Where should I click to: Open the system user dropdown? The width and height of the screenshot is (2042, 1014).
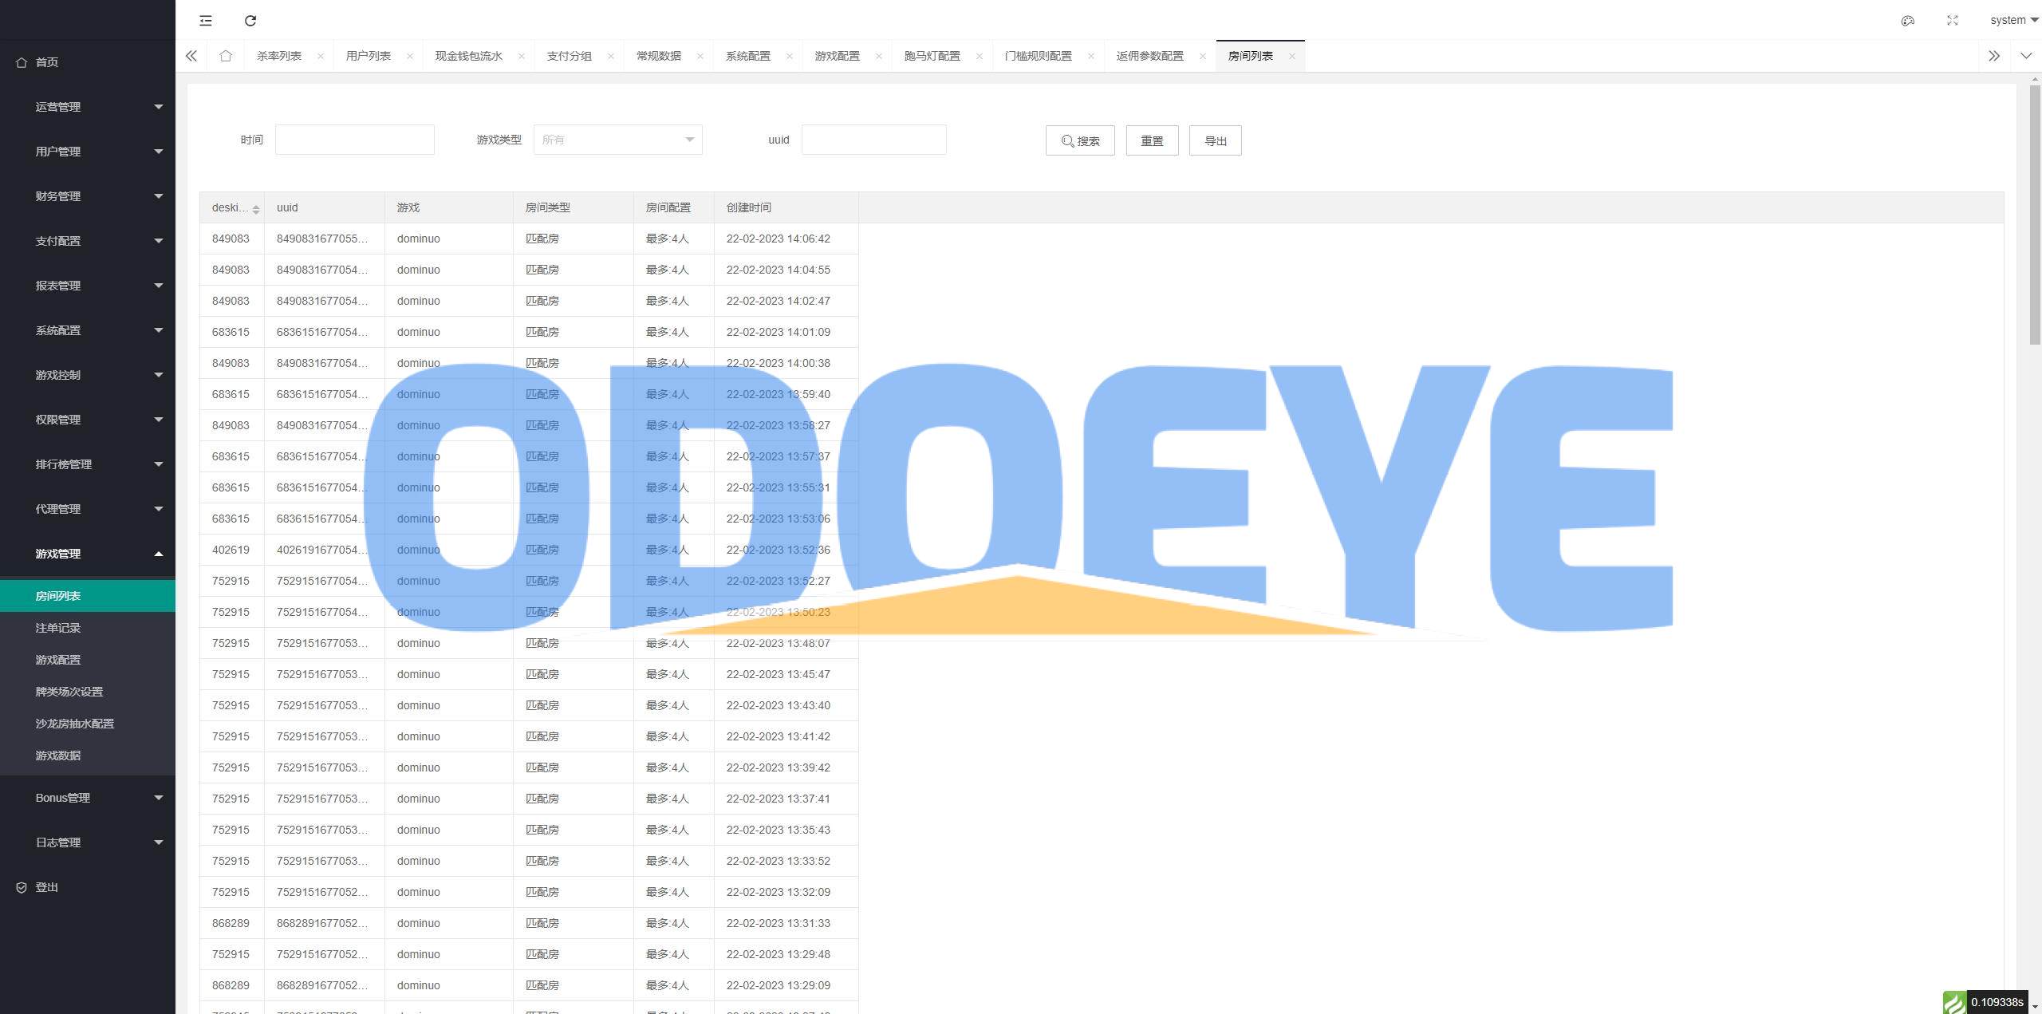click(2013, 21)
